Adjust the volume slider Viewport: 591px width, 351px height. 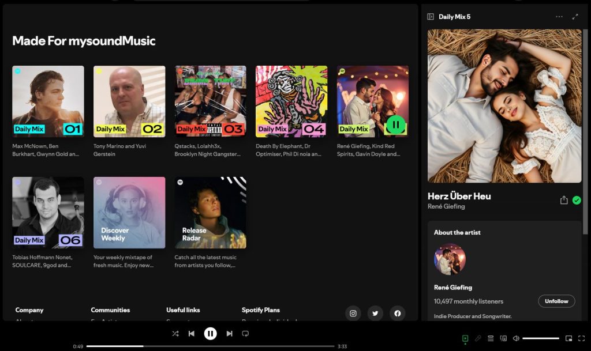[x=540, y=338]
